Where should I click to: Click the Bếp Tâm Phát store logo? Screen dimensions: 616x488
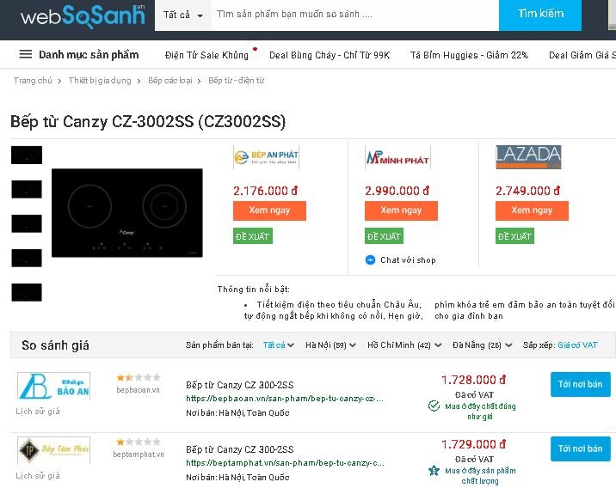tap(54, 450)
